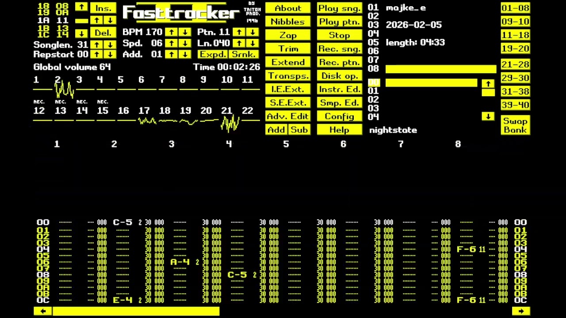566x318 pixels.
Task: Click the Zap button
Action: click(288, 35)
